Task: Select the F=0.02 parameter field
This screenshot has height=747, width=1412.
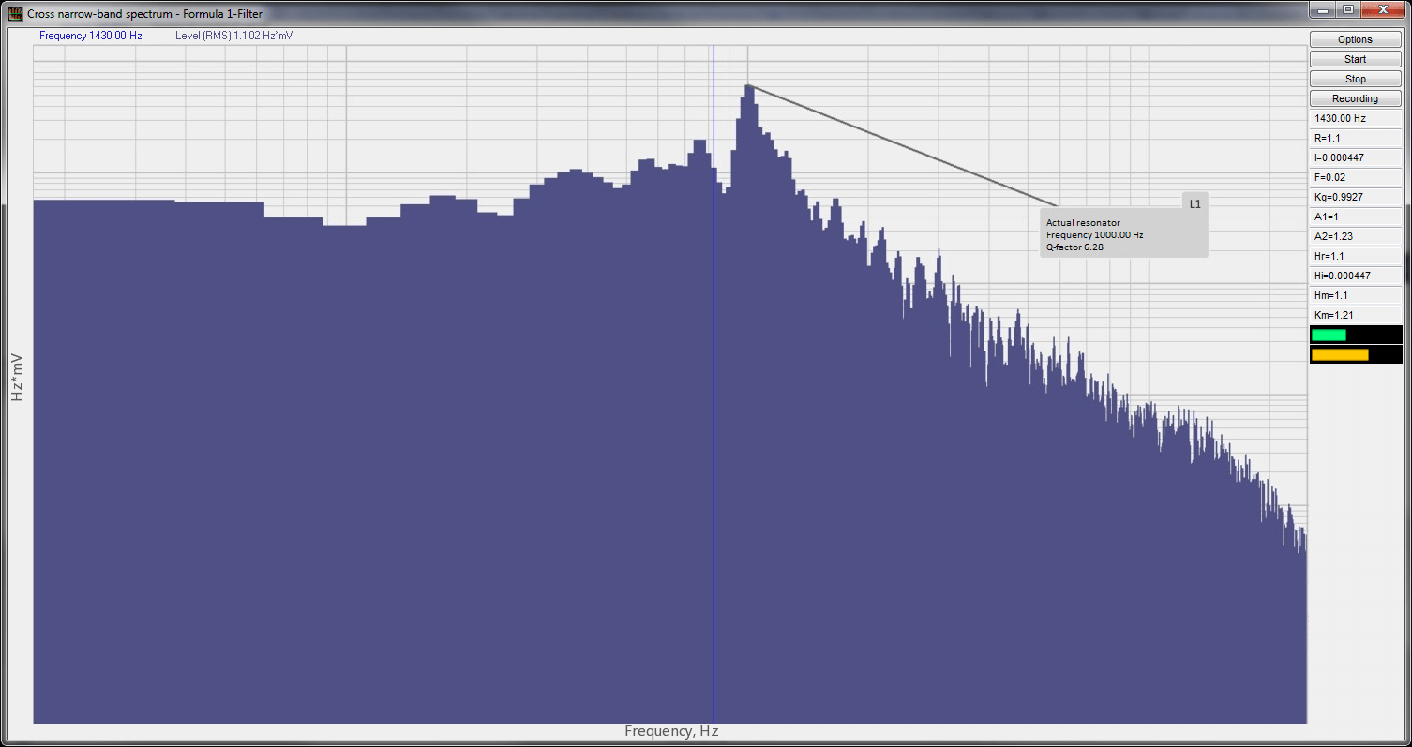Action: click(1354, 177)
